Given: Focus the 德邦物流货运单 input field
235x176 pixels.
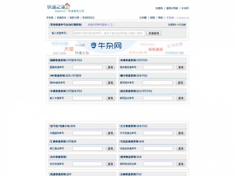Looking at the screenshot, I should pos(158,164).
